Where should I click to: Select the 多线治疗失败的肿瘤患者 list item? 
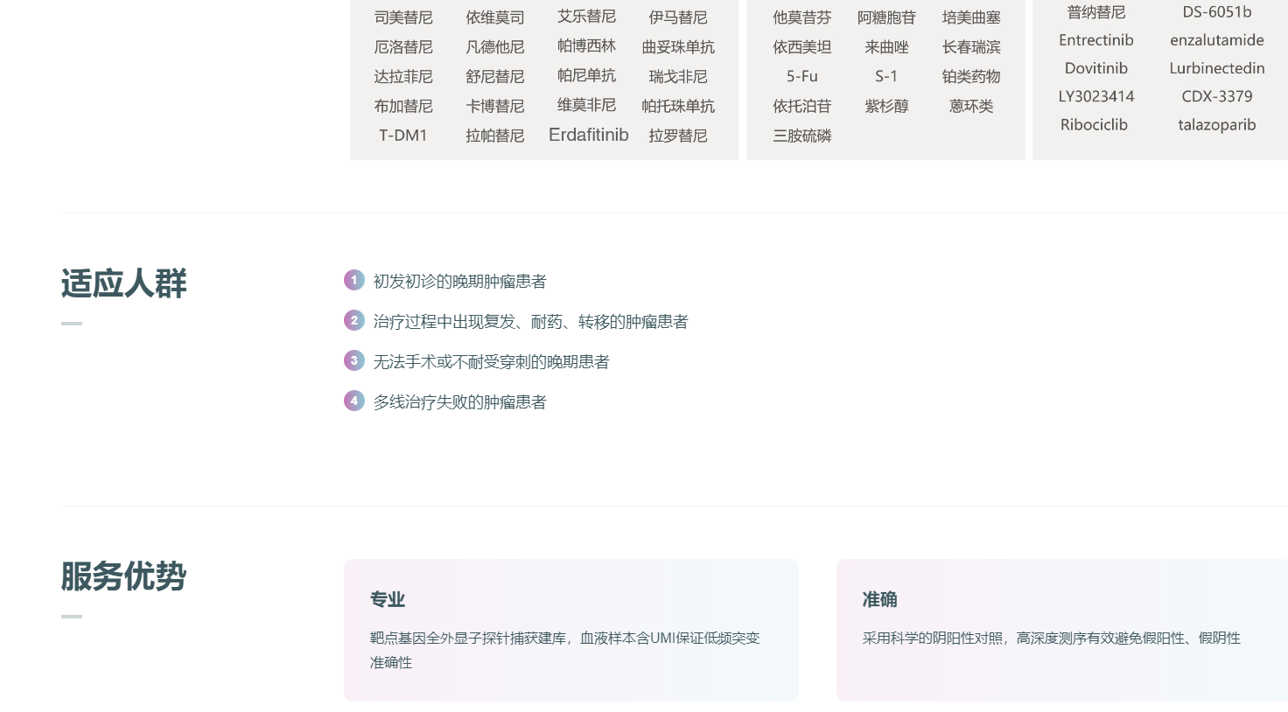(459, 401)
